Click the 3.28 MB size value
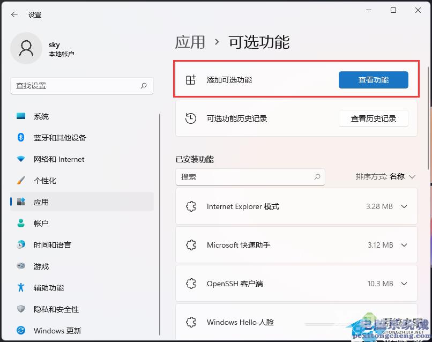This screenshot has height=342, width=432. tap(379, 206)
